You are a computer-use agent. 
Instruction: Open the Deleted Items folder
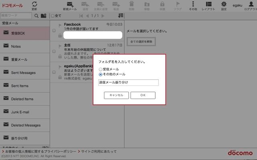[x=25, y=99]
